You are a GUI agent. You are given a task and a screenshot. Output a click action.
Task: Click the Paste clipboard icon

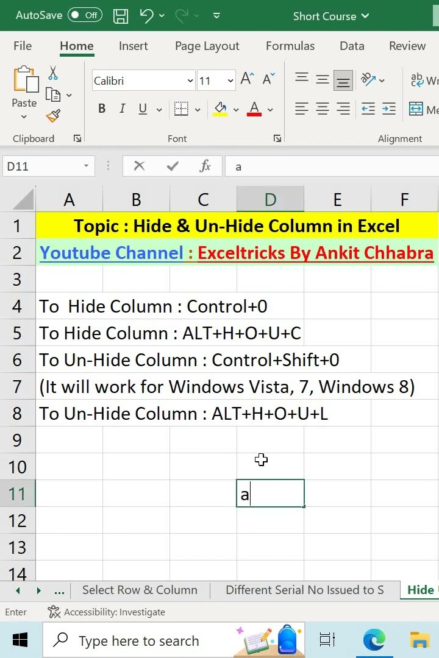pos(25,79)
